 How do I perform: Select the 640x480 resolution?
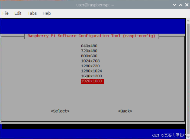tap(89, 46)
